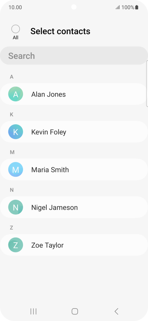The width and height of the screenshot is (148, 321).
Task: Tap Zoe Taylor avatar icon
Action: pos(16,245)
